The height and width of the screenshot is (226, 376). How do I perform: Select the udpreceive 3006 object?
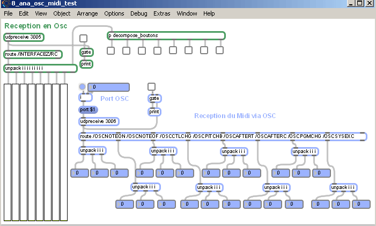99,122
